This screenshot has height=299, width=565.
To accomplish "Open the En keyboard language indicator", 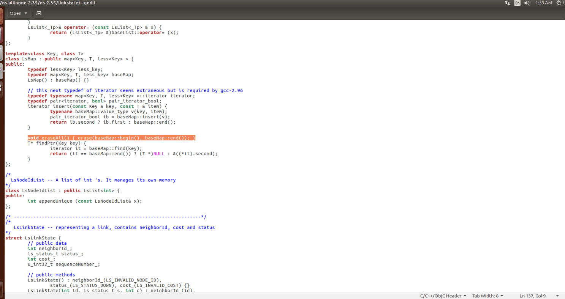I will tap(517, 3).
